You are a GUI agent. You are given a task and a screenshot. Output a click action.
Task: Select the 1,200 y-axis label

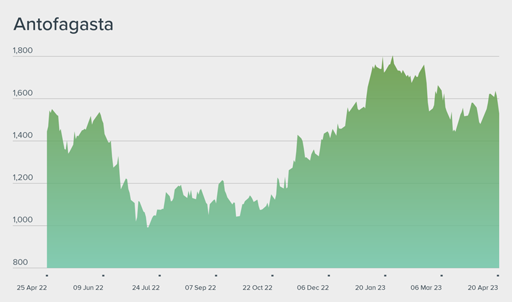[x=23, y=178]
